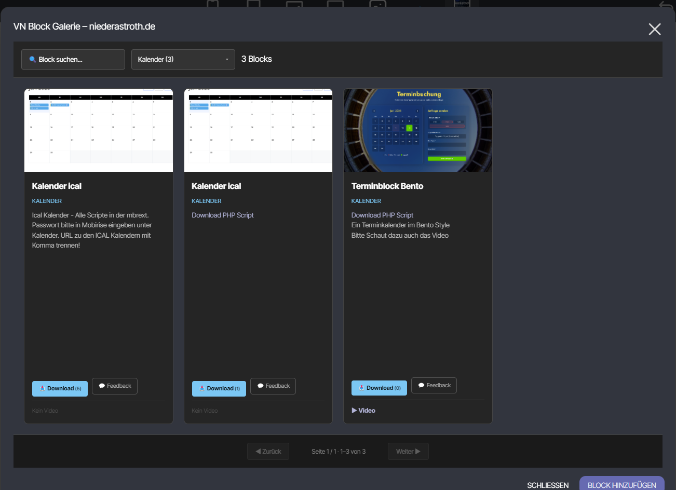Click the KALENDER tag on Terminblock Bento
The image size is (676, 490).
[x=366, y=201]
